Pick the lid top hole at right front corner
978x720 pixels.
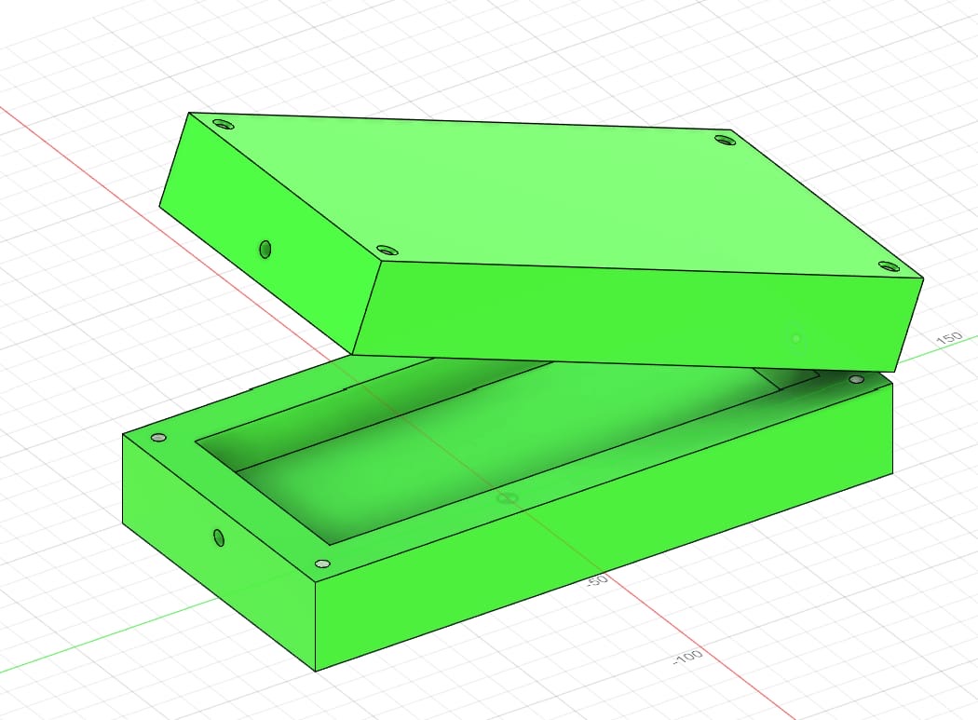(x=890, y=267)
